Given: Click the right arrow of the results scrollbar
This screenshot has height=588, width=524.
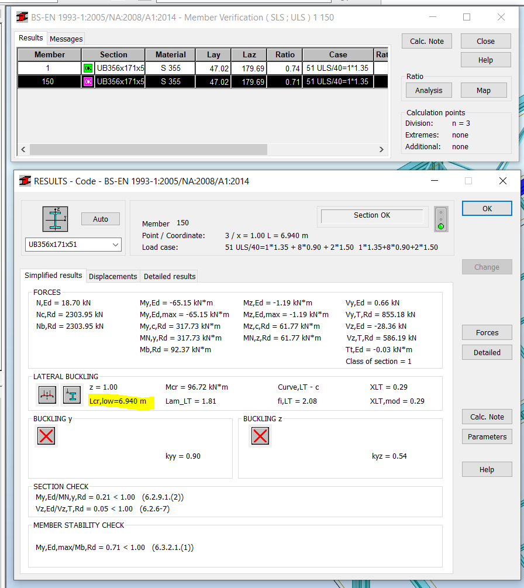Looking at the screenshot, I should pos(381,150).
